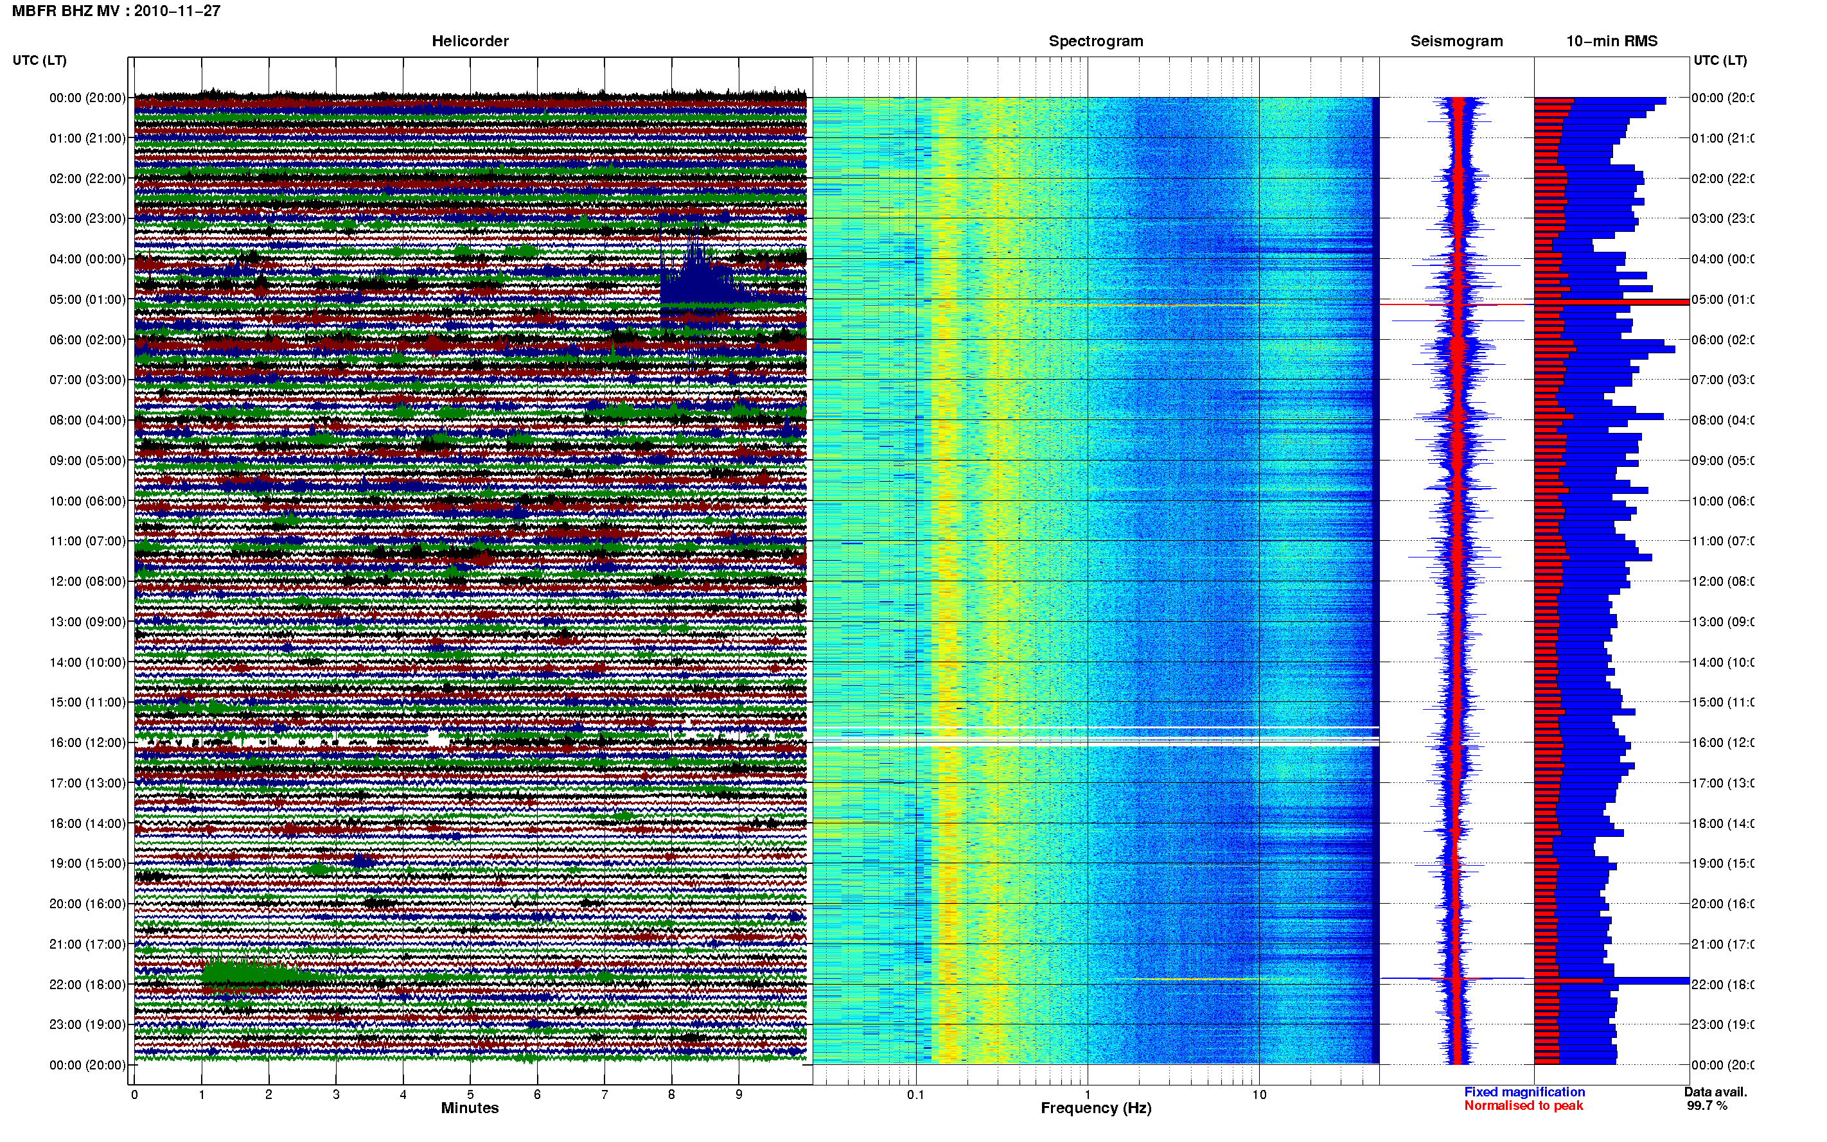Image resolution: width=1827 pixels, height=1142 pixels.
Task: Click the left '13:00 (09:00)' time label
Action: tap(87, 622)
